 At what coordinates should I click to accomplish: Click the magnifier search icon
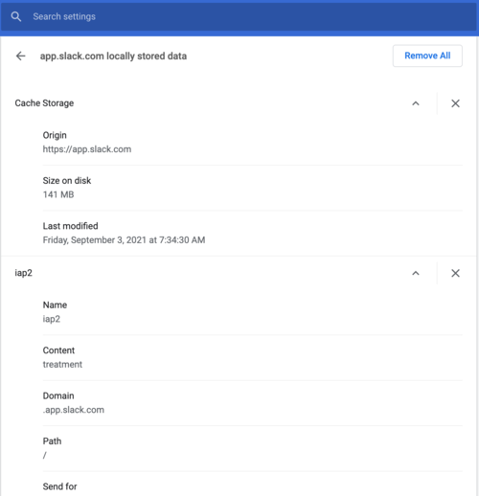point(16,16)
